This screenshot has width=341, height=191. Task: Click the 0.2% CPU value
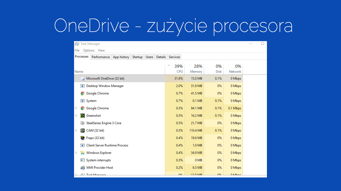point(180,168)
